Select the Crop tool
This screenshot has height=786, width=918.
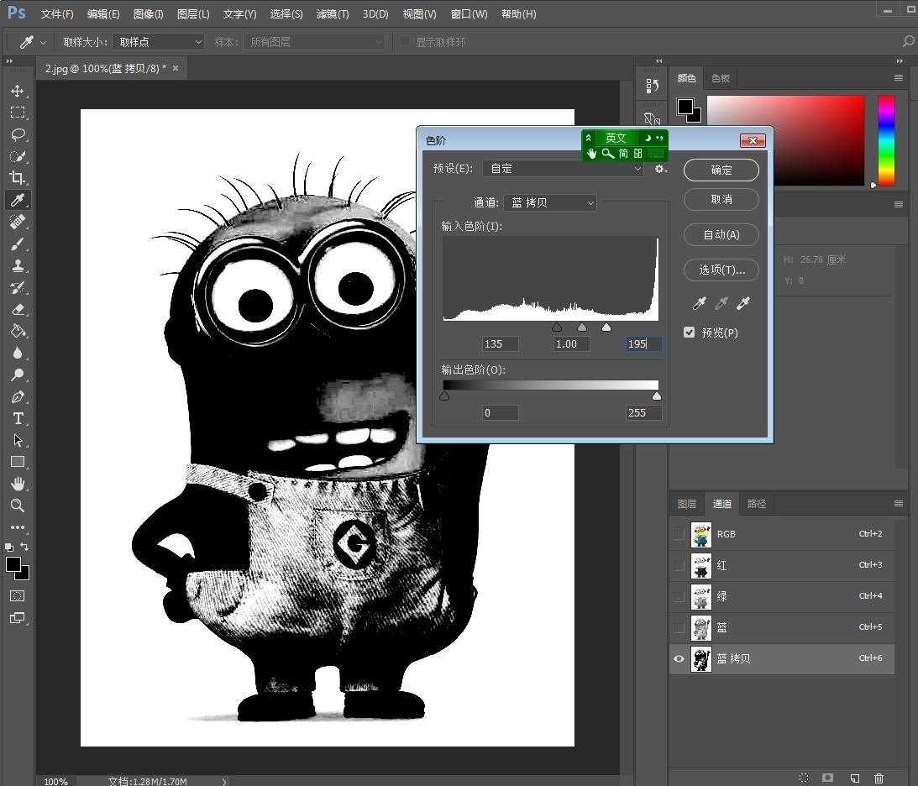(18, 178)
